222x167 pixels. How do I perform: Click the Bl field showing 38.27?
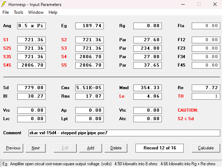point(31,96)
